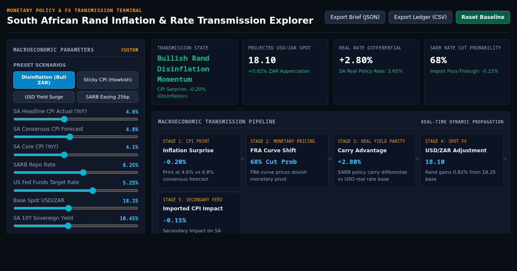This screenshot has height=271, width=517.
Task: Click the Bullish Rand Disinflation Momentum text
Action: pos(183,69)
